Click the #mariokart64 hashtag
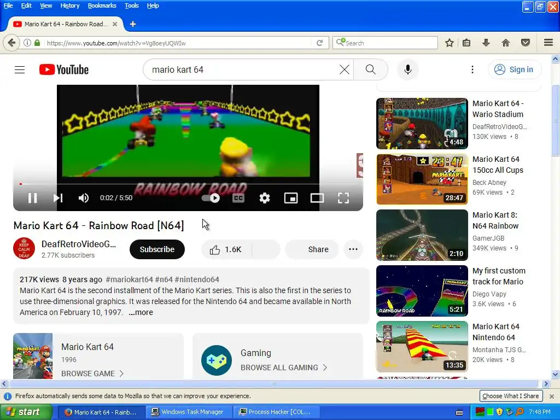 (x=129, y=279)
